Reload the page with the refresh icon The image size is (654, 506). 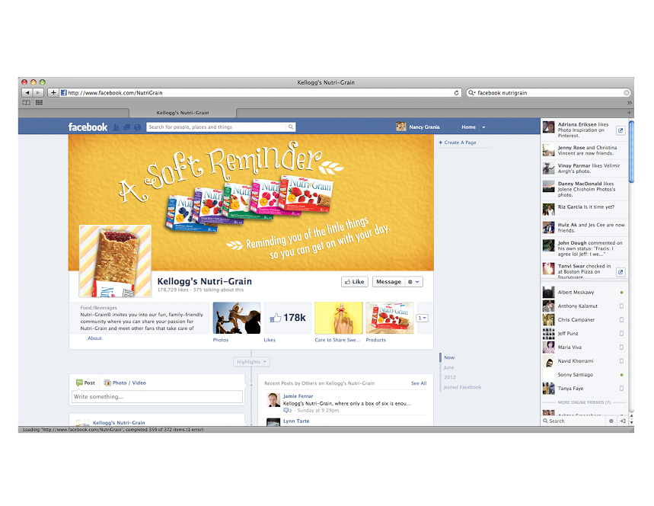pos(456,93)
